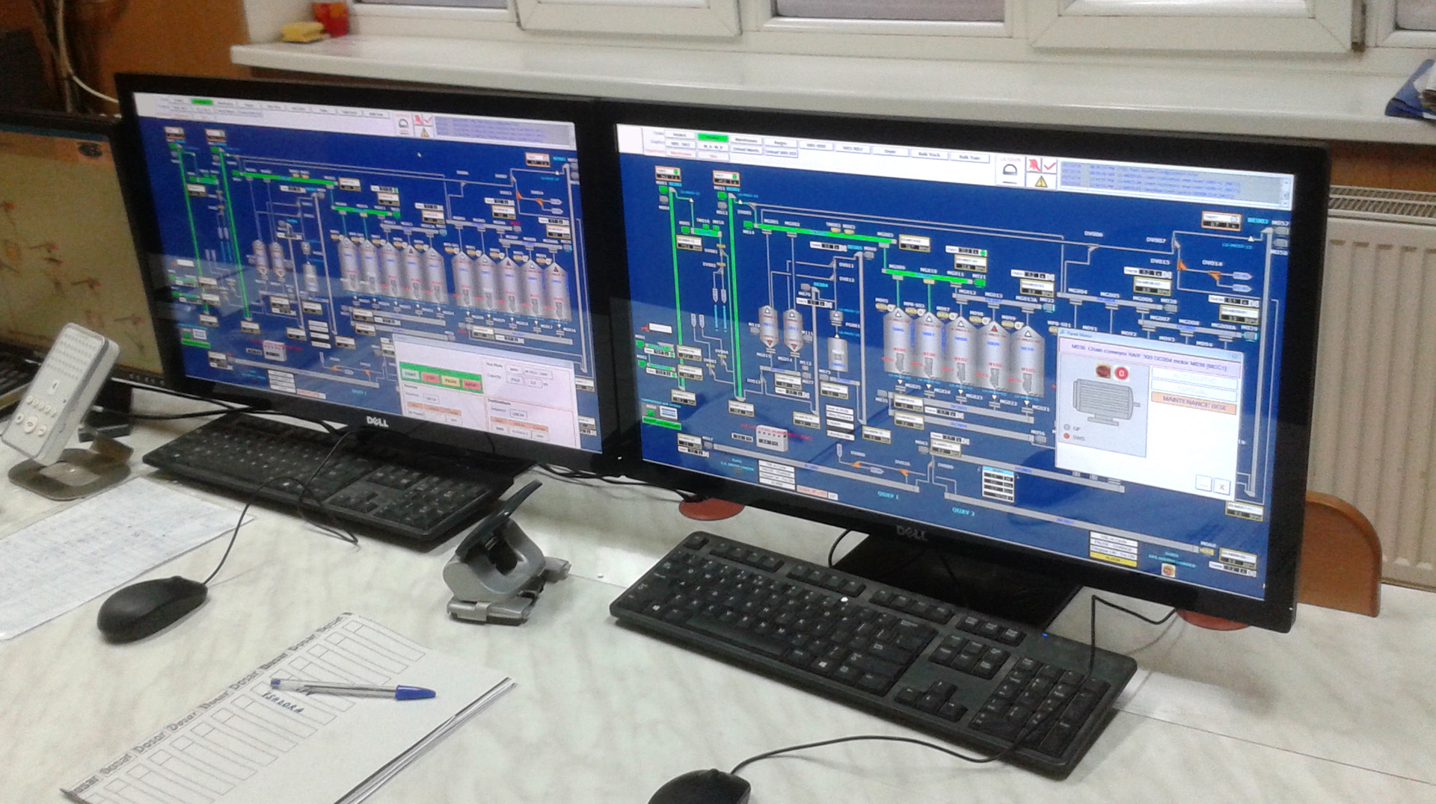Open the Warehouses tab on right monitor
This screenshot has width=1436, height=804.
(x=746, y=140)
